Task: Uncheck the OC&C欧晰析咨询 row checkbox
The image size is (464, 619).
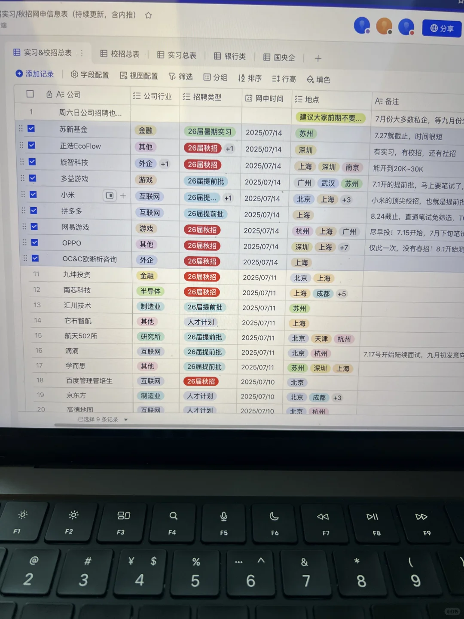Action: point(35,258)
